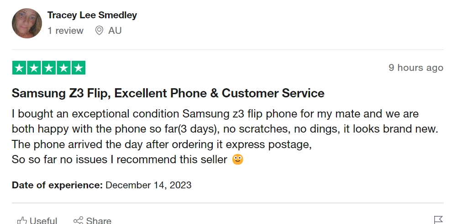The width and height of the screenshot is (452, 224).
Task: Click the second green rating star
Action: (x=34, y=68)
